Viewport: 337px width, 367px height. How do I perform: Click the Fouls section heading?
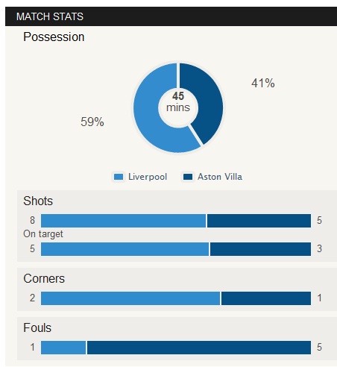pyautogui.click(x=37, y=327)
